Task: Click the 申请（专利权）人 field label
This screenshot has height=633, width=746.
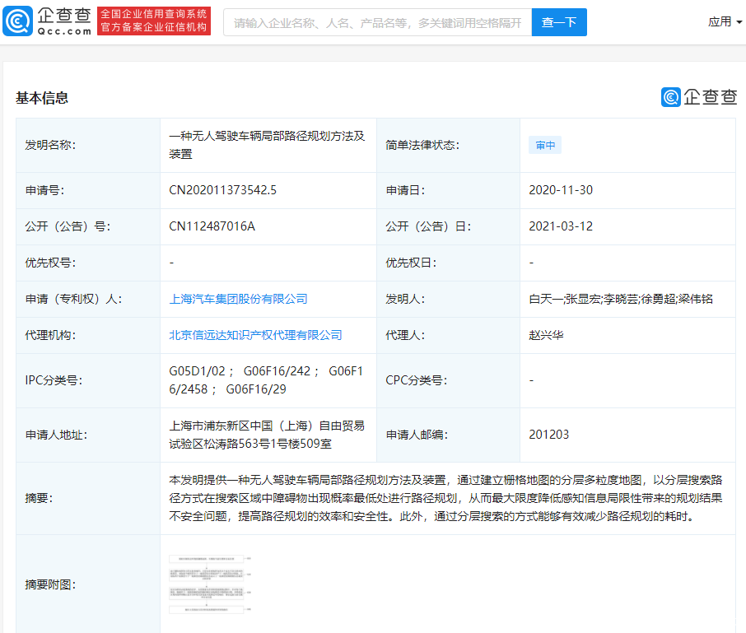Action: tap(73, 299)
